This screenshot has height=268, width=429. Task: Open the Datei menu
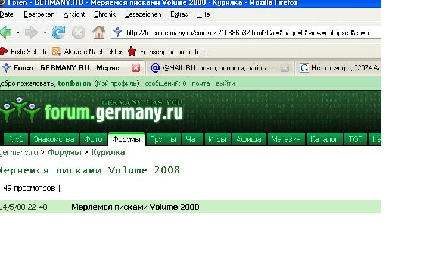[x=7, y=14]
